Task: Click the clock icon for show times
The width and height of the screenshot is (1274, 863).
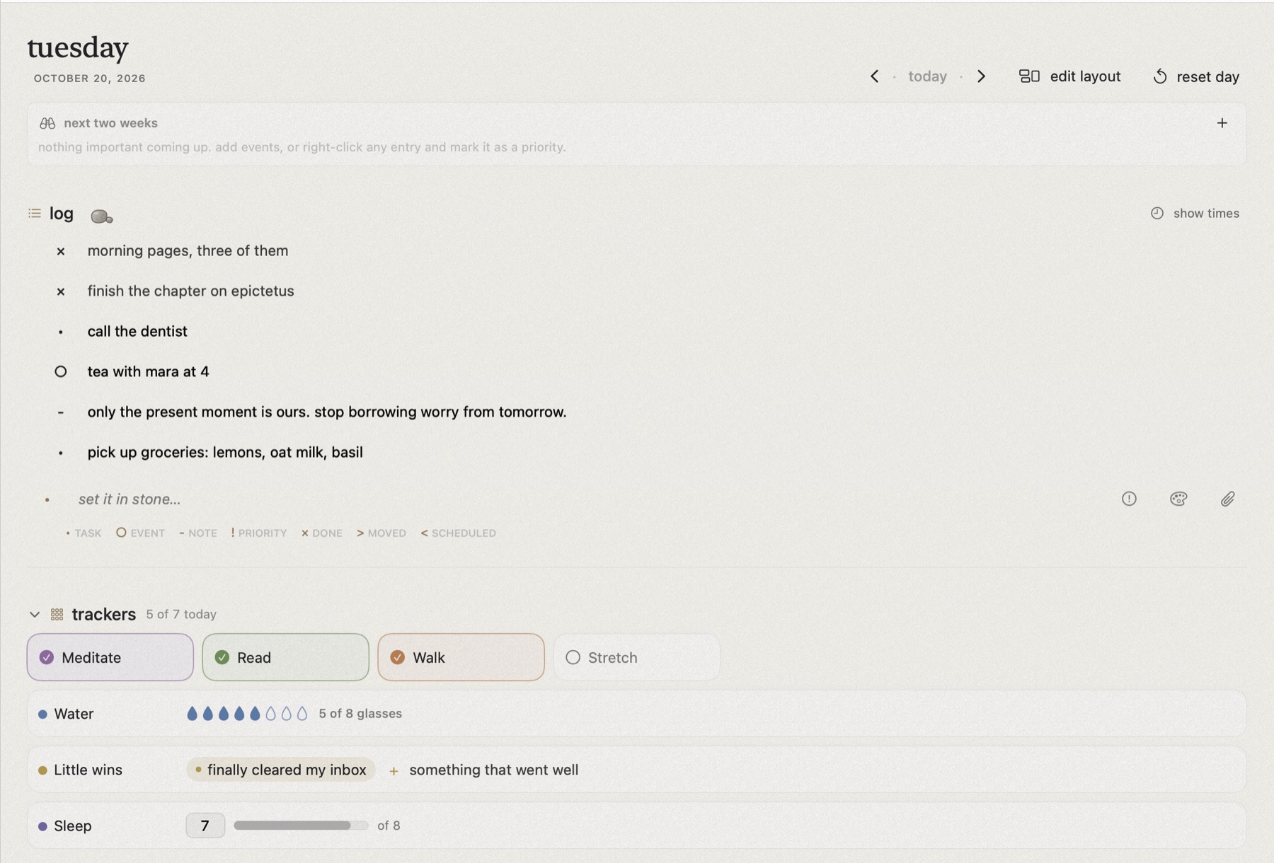Action: (1157, 213)
